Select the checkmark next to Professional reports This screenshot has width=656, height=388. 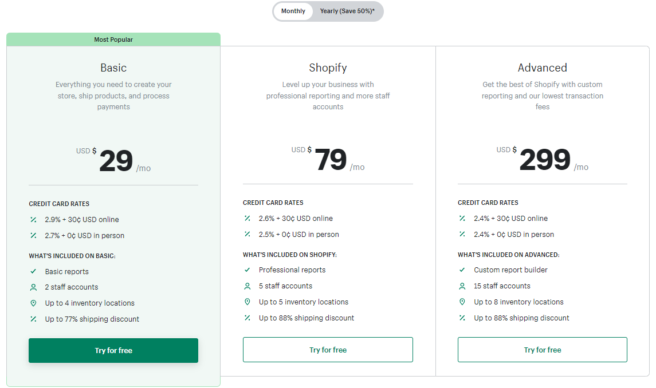tap(248, 270)
